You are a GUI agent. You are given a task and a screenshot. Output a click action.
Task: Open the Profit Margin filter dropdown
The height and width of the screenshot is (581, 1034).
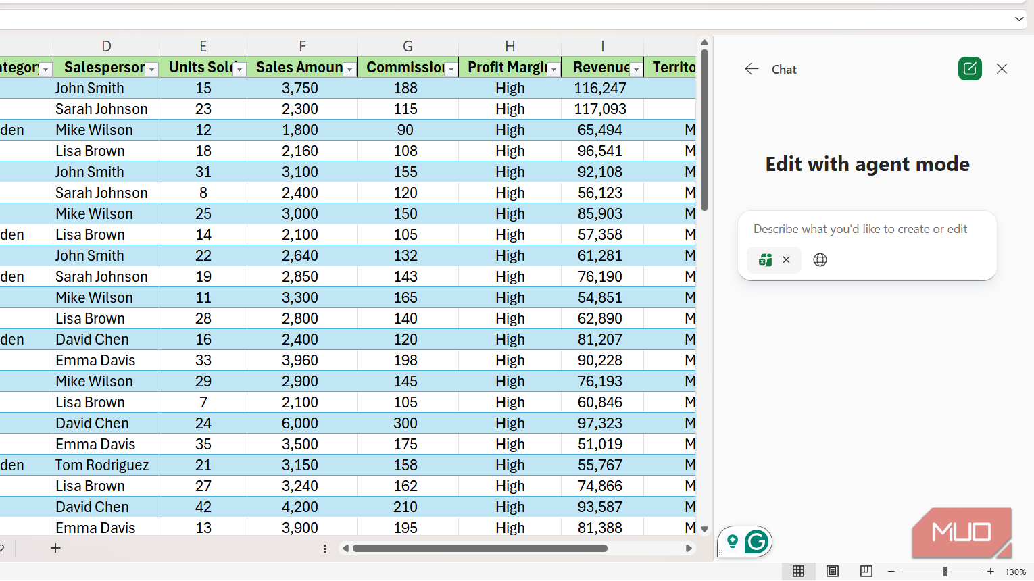point(553,69)
